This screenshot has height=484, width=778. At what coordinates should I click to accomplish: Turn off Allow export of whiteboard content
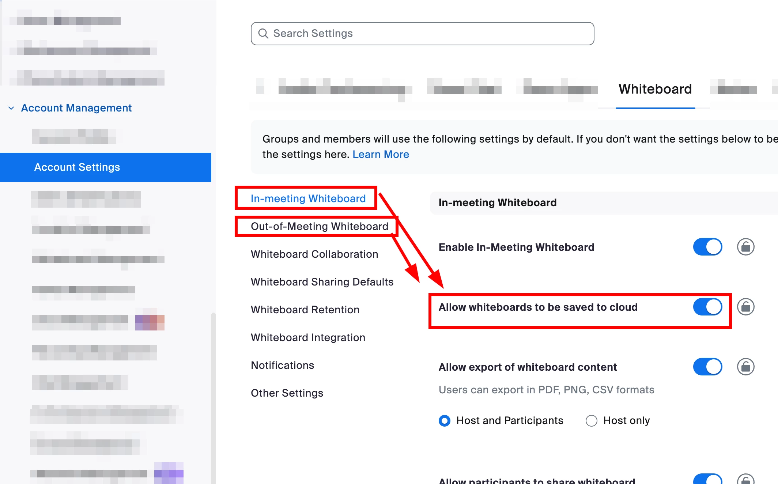[707, 367]
